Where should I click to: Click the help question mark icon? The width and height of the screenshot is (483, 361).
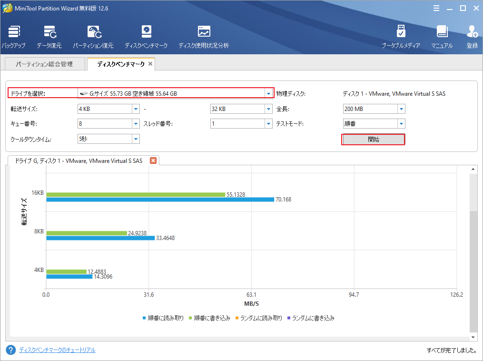tap(10, 350)
